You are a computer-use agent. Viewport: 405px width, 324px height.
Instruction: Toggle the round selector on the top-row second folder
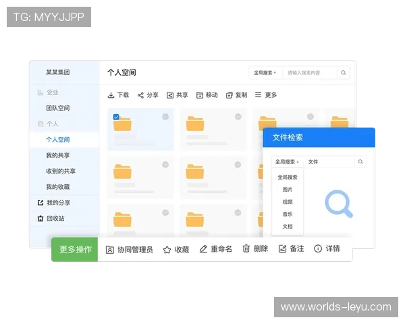point(238,117)
